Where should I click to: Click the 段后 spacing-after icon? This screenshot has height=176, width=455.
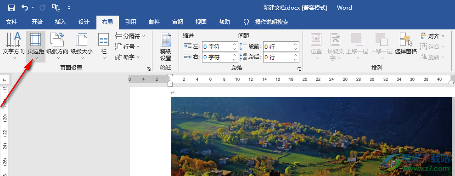(x=243, y=57)
